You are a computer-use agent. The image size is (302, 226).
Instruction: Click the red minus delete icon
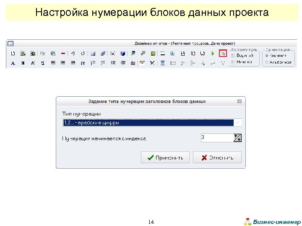coord(63,54)
